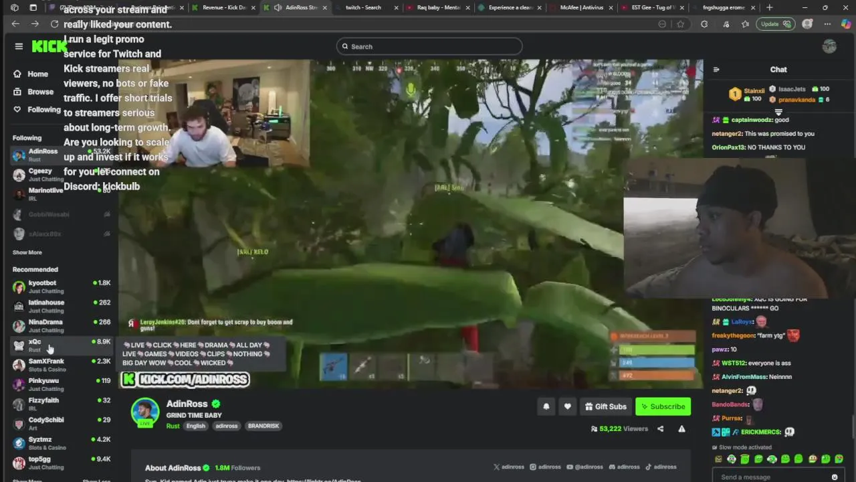
Task: Collapse the chat panel with the arrow icon
Action: point(716,70)
